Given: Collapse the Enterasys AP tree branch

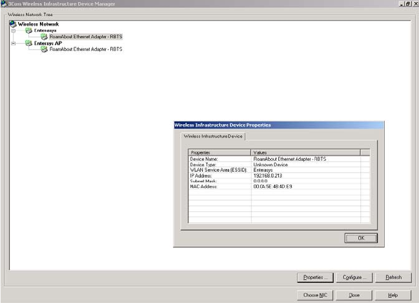Looking at the screenshot, I should coord(14,43).
